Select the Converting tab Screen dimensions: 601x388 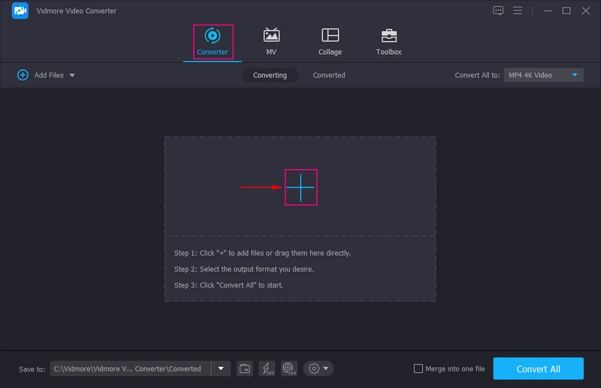pos(270,75)
